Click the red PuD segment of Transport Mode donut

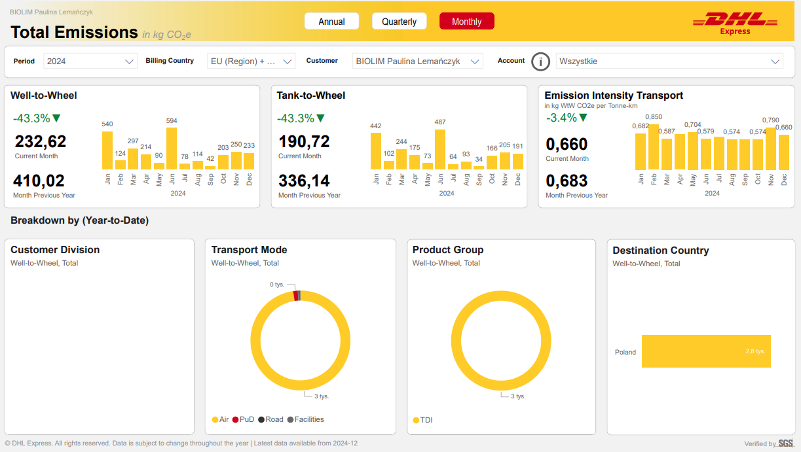point(296,296)
